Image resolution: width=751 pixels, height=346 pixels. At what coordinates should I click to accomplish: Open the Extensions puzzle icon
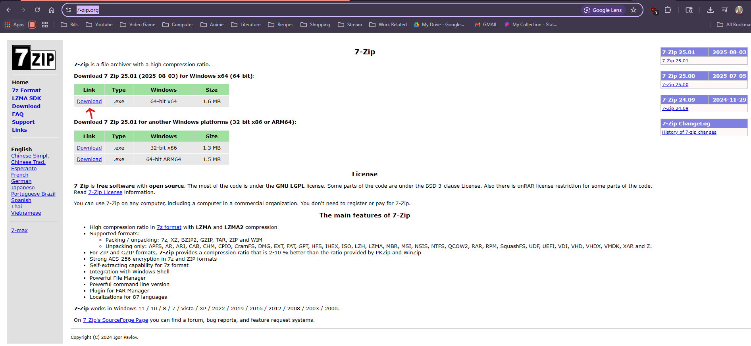point(668,10)
